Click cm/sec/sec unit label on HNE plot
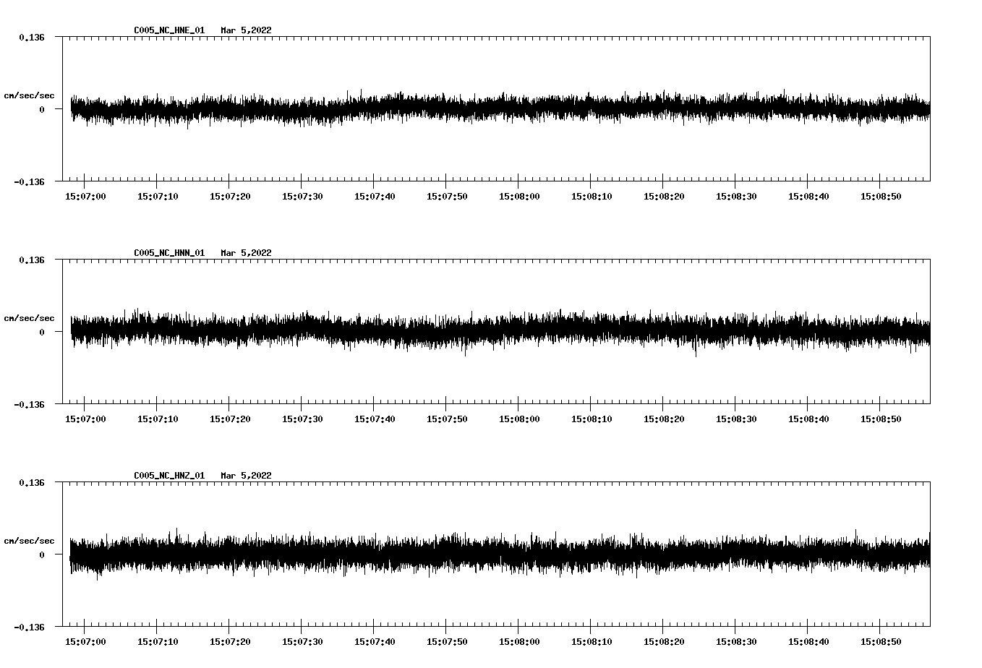This screenshot has width=982, height=668. 29,95
